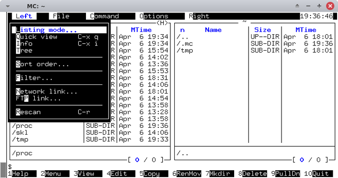Choose Info from the Left menu
This screenshot has width=338, height=178.
click(59, 44)
